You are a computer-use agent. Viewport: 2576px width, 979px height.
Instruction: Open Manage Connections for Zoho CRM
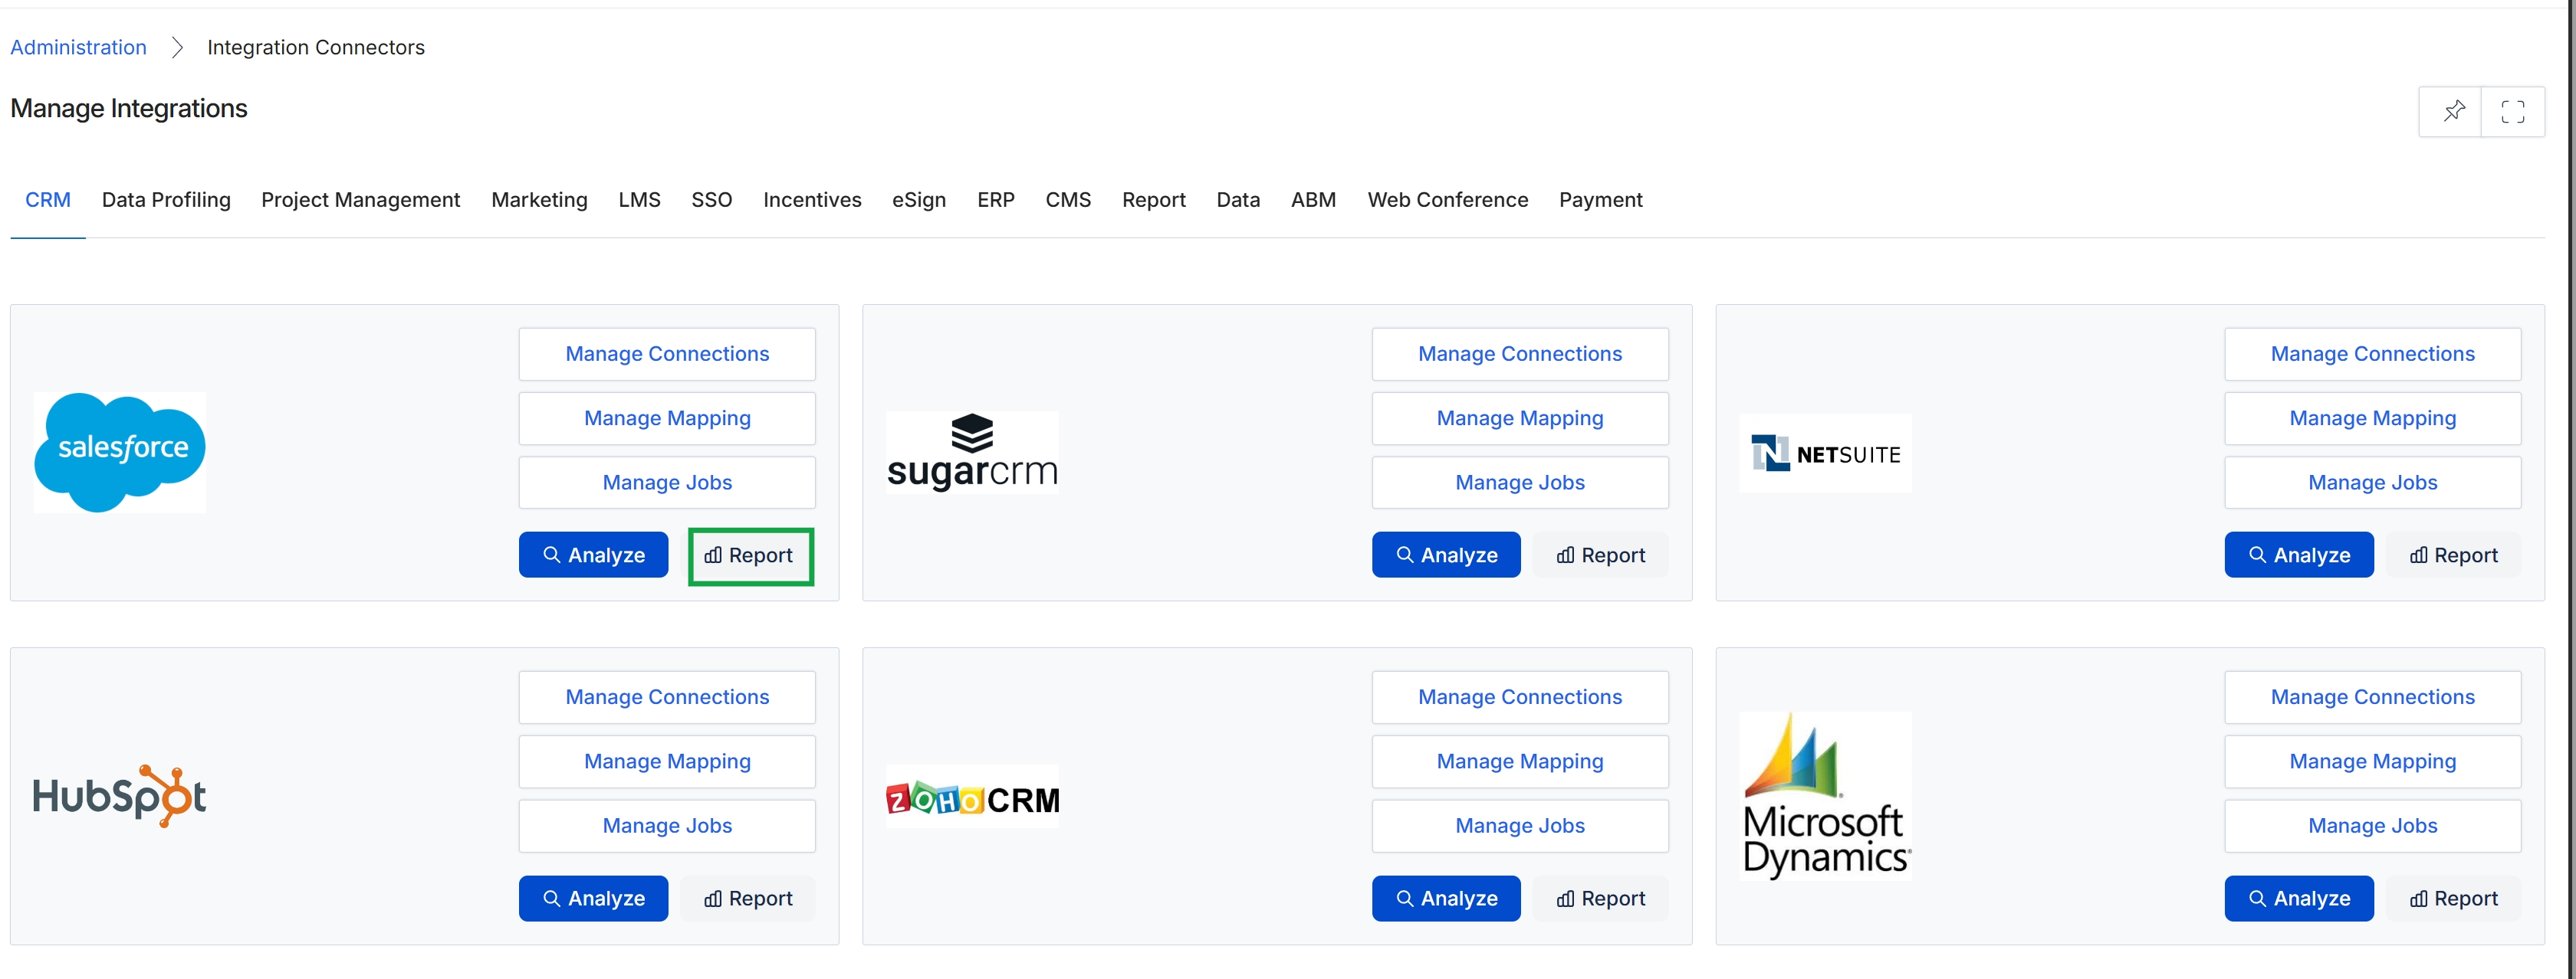(x=1520, y=697)
